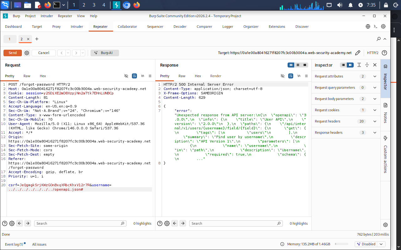Image resolution: width=401 pixels, height=250 pixels.
Task: Open Burp top-right settings gear
Action: (383, 27)
